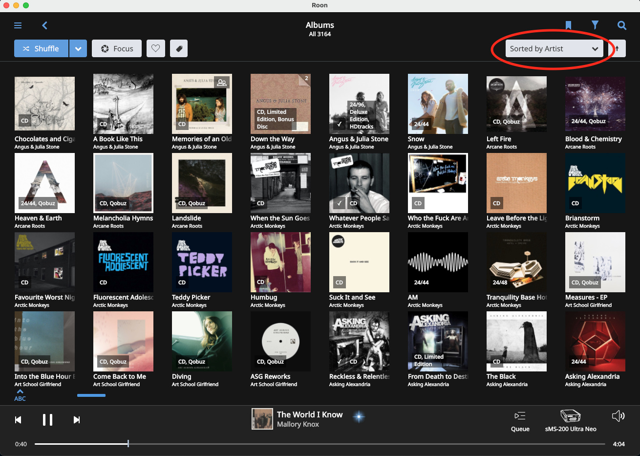
Task: Open the Asking Alexandria self-titled album
Action: click(595, 341)
